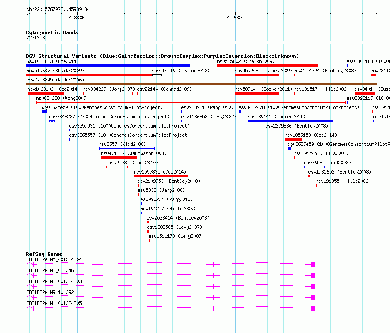
Task: Select the esv34010 red loss bar
Action: click(365, 93)
